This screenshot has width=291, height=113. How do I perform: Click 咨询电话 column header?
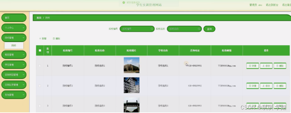(195, 50)
